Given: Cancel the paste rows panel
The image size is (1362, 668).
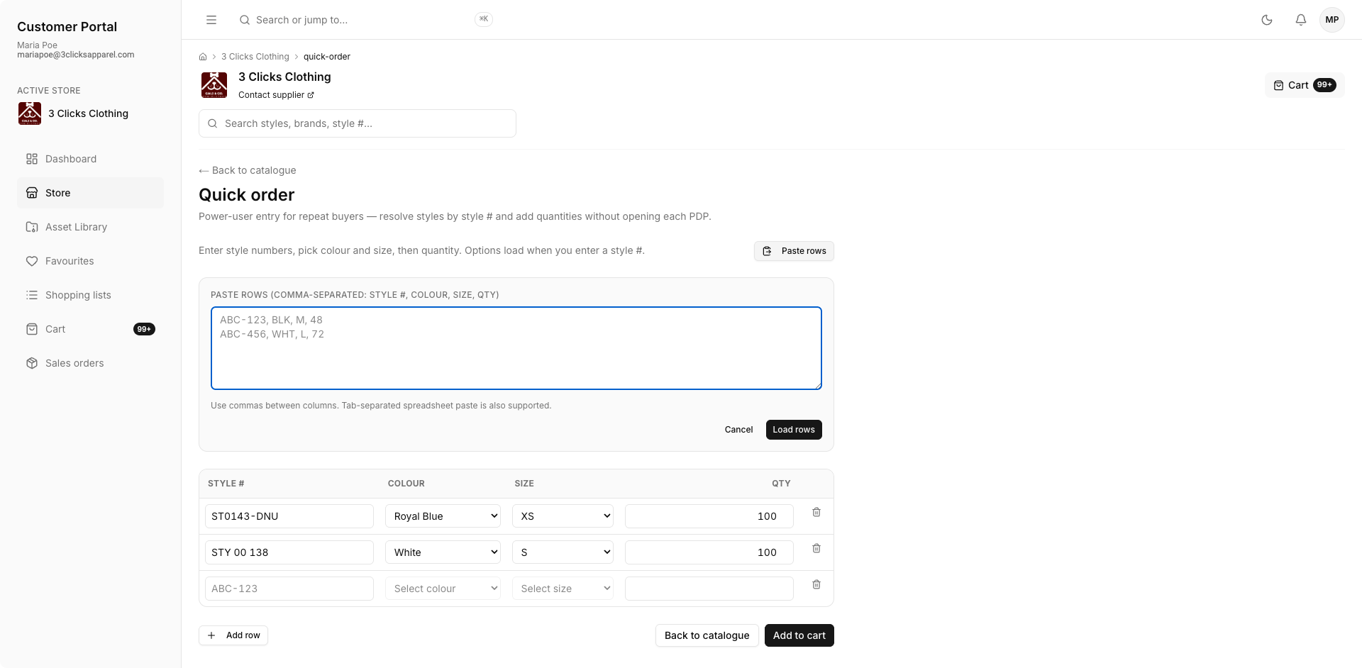Looking at the screenshot, I should pyautogui.click(x=738, y=430).
